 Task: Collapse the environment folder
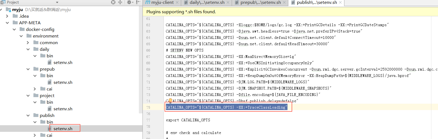[21, 36]
